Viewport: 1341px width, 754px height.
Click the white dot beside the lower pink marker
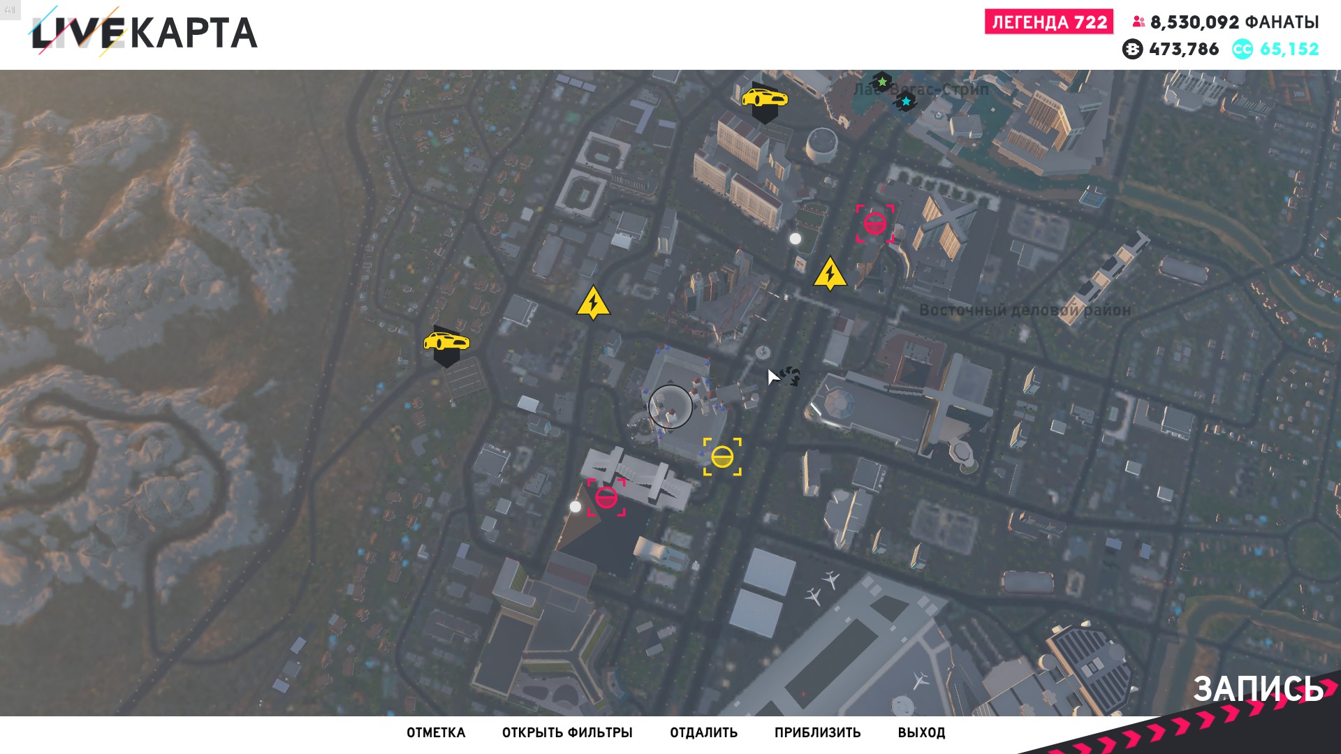coord(576,507)
